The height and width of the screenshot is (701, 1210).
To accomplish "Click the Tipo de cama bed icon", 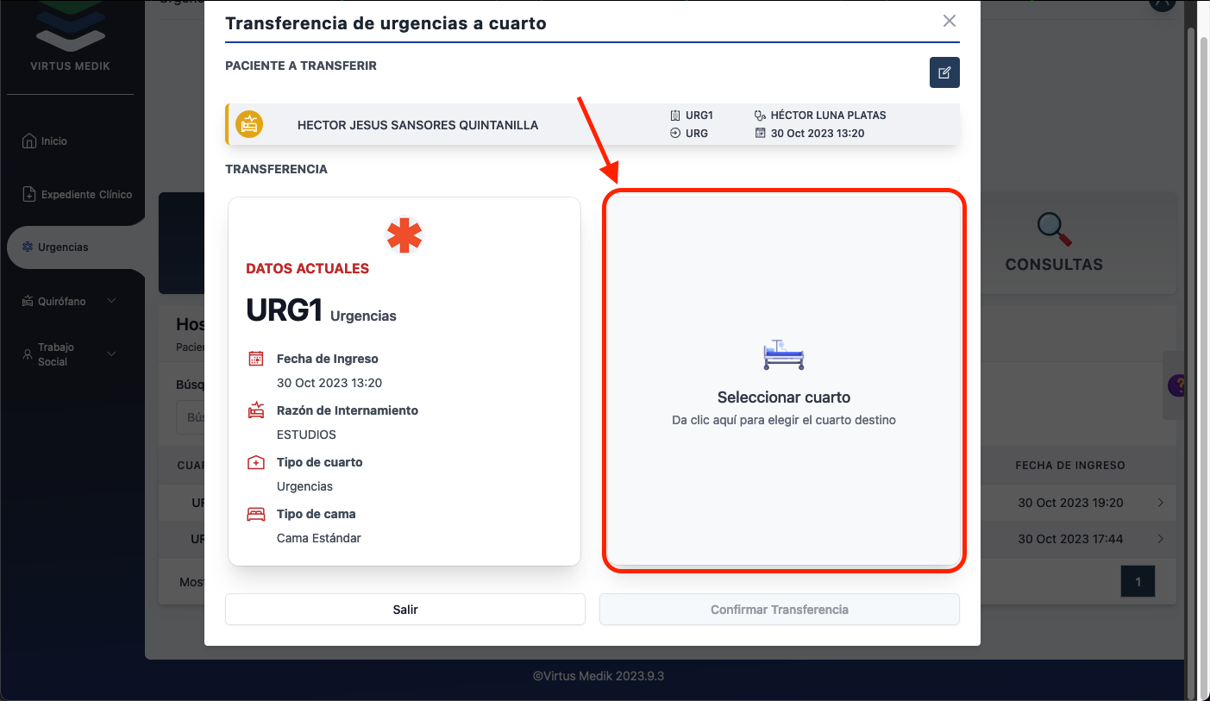I will pyautogui.click(x=256, y=514).
